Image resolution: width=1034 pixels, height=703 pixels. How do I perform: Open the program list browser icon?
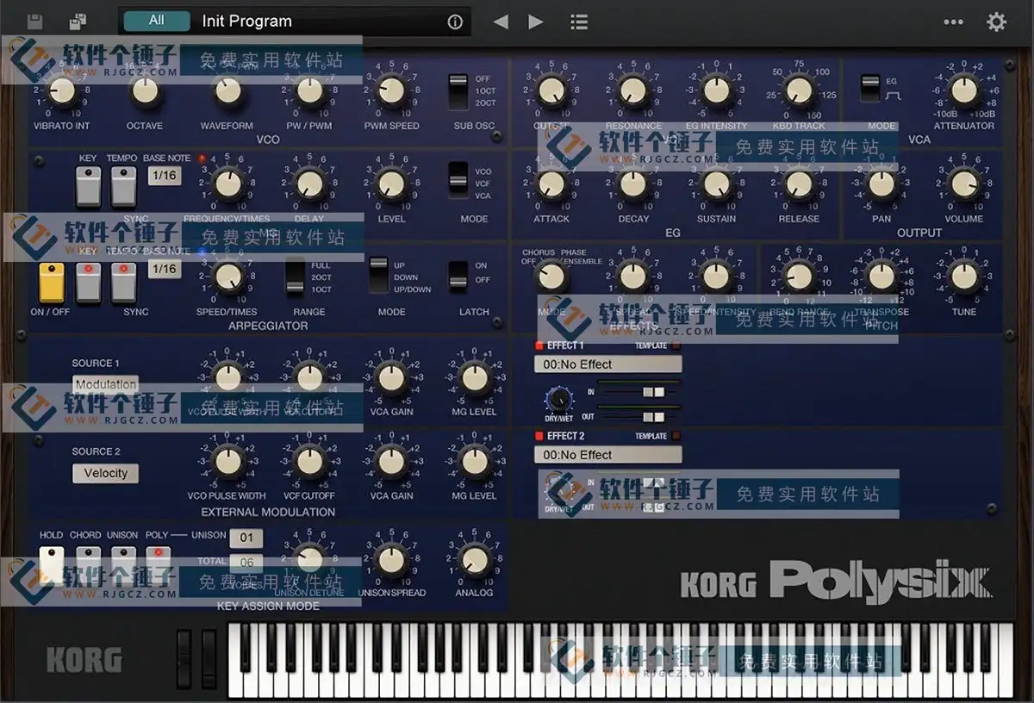579,22
